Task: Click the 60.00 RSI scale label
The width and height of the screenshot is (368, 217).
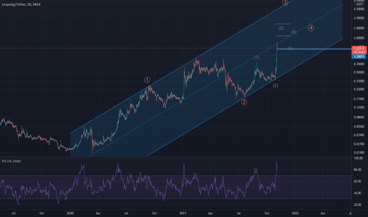Action: (x=357, y=181)
